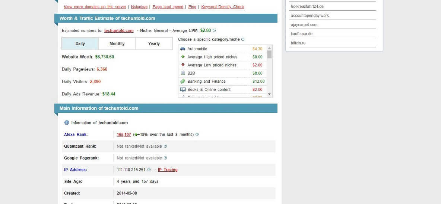The image size is (441, 204).
Task: Open the ajaycarpet.com domain entry
Action: pyautogui.click(x=304, y=25)
